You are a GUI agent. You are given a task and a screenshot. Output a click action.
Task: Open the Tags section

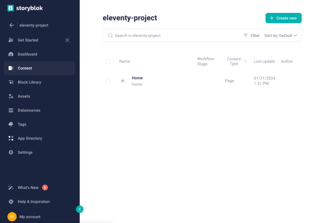(x=39, y=124)
